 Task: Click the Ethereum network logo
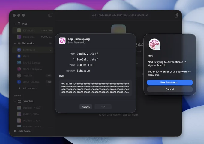click(x=19, y=50)
